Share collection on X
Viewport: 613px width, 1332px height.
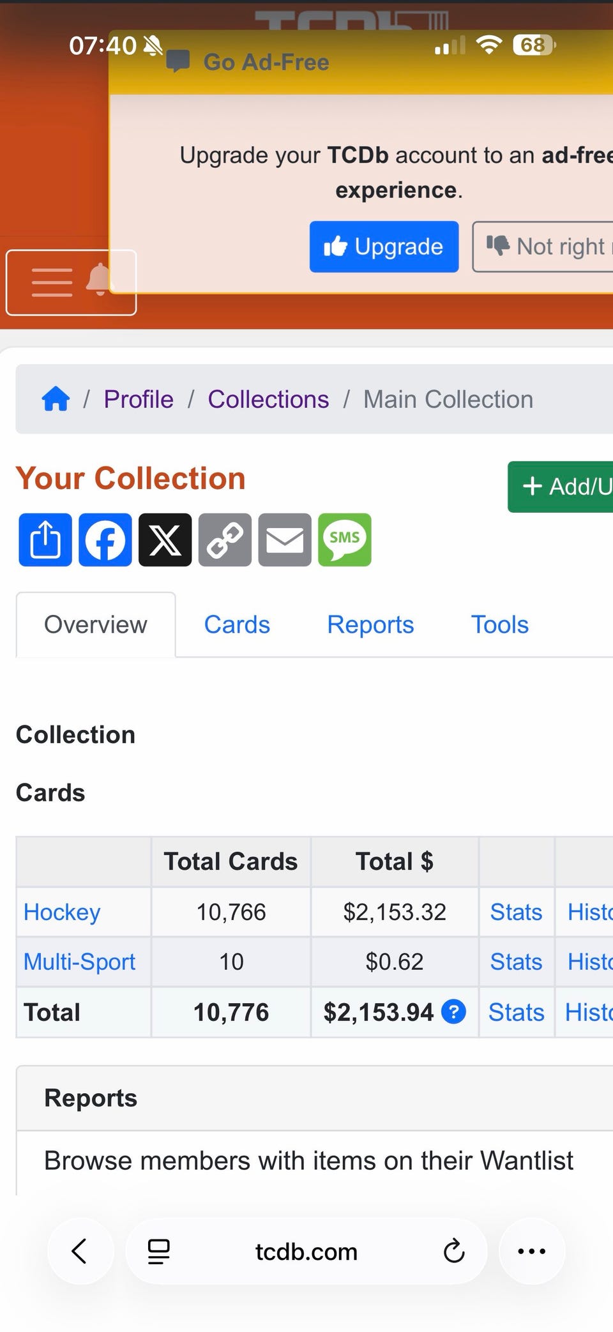click(x=165, y=540)
